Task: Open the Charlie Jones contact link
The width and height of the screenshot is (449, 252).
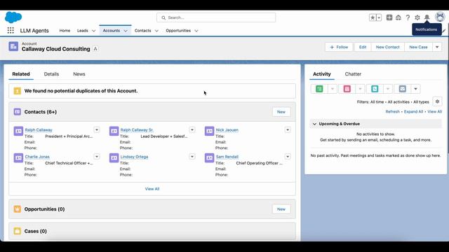Action: 37,157
